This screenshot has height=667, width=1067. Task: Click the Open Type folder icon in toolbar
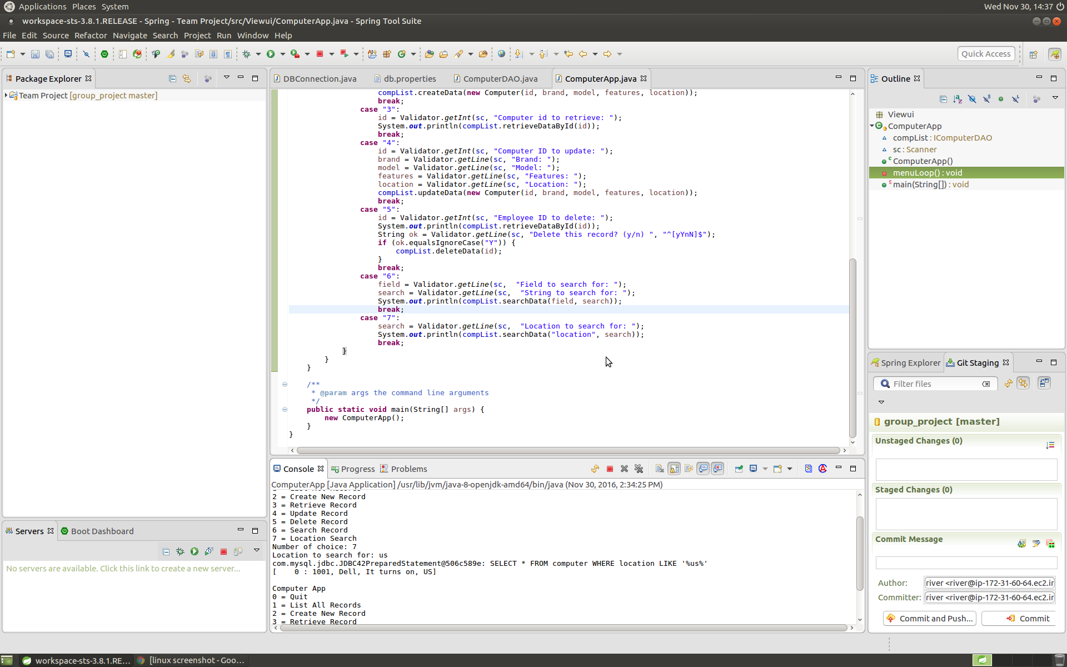pyautogui.click(x=429, y=54)
